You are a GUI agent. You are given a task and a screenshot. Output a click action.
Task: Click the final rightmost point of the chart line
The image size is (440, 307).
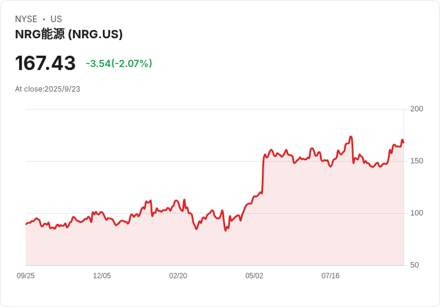tap(404, 142)
